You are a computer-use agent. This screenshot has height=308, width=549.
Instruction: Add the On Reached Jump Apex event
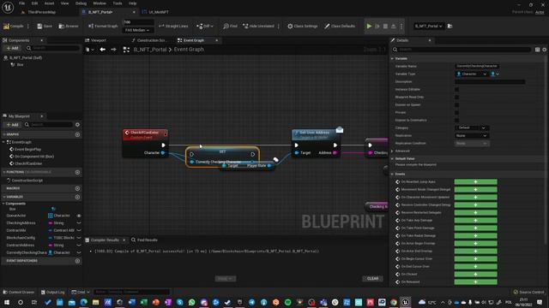[x=475, y=182]
